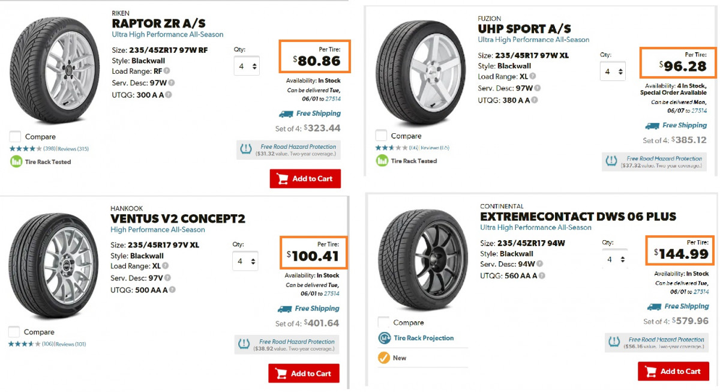Click the quantity dropdown for the Hankook tire
Image resolution: width=720 pixels, height=392 pixels.
(245, 261)
